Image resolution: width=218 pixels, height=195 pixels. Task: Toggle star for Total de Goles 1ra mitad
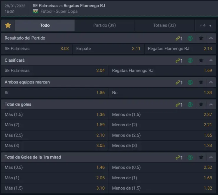[x=201, y=157]
